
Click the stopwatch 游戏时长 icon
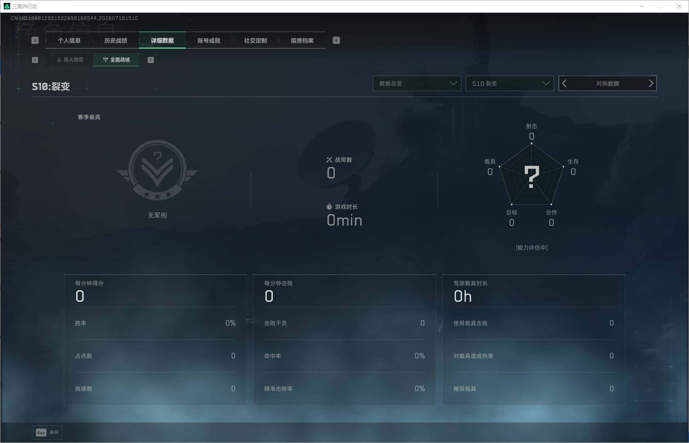point(329,207)
